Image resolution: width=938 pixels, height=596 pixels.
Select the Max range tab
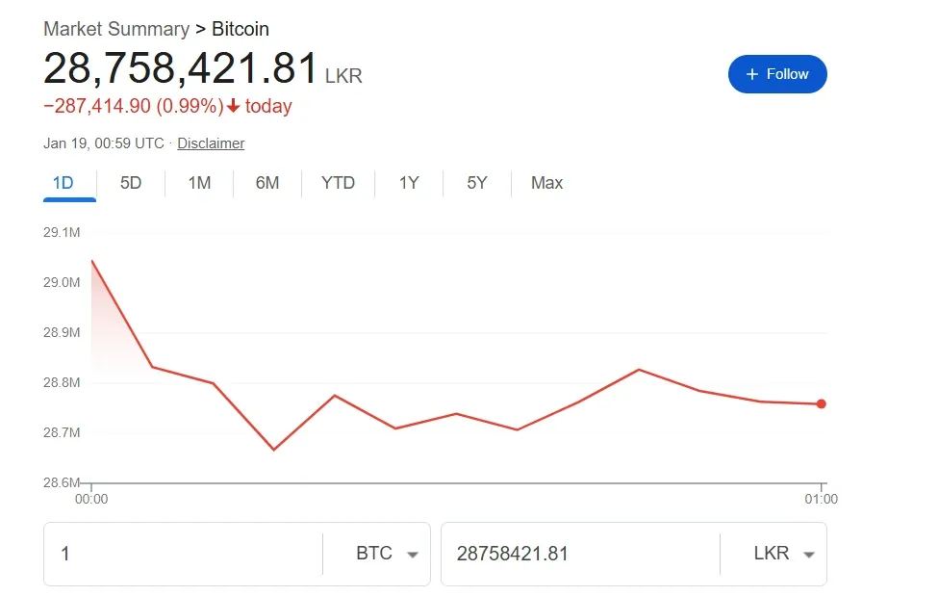pyautogui.click(x=546, y=183)
